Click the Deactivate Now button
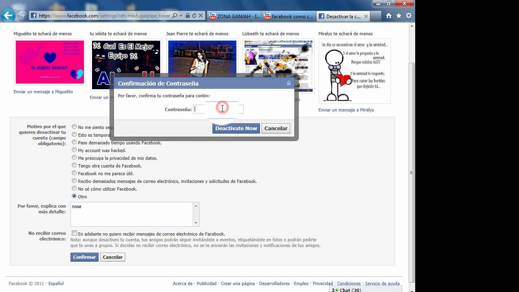519x292 pixels. [x=236, y=128]
